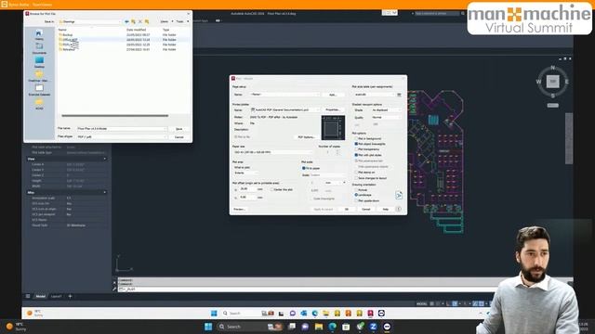This screenshot has height=334, width=595.
Task: Open OneDrive place in Browse dialog sidebar
Action: [x=39, y=76]
